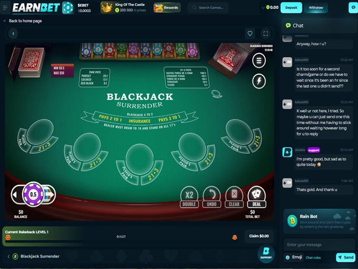
Task: Click the UNDO bet button
Action: click(212, 197)
